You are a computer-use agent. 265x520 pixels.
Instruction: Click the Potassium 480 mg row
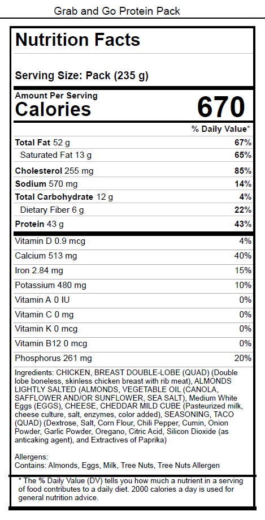click(x=133, y=285)
